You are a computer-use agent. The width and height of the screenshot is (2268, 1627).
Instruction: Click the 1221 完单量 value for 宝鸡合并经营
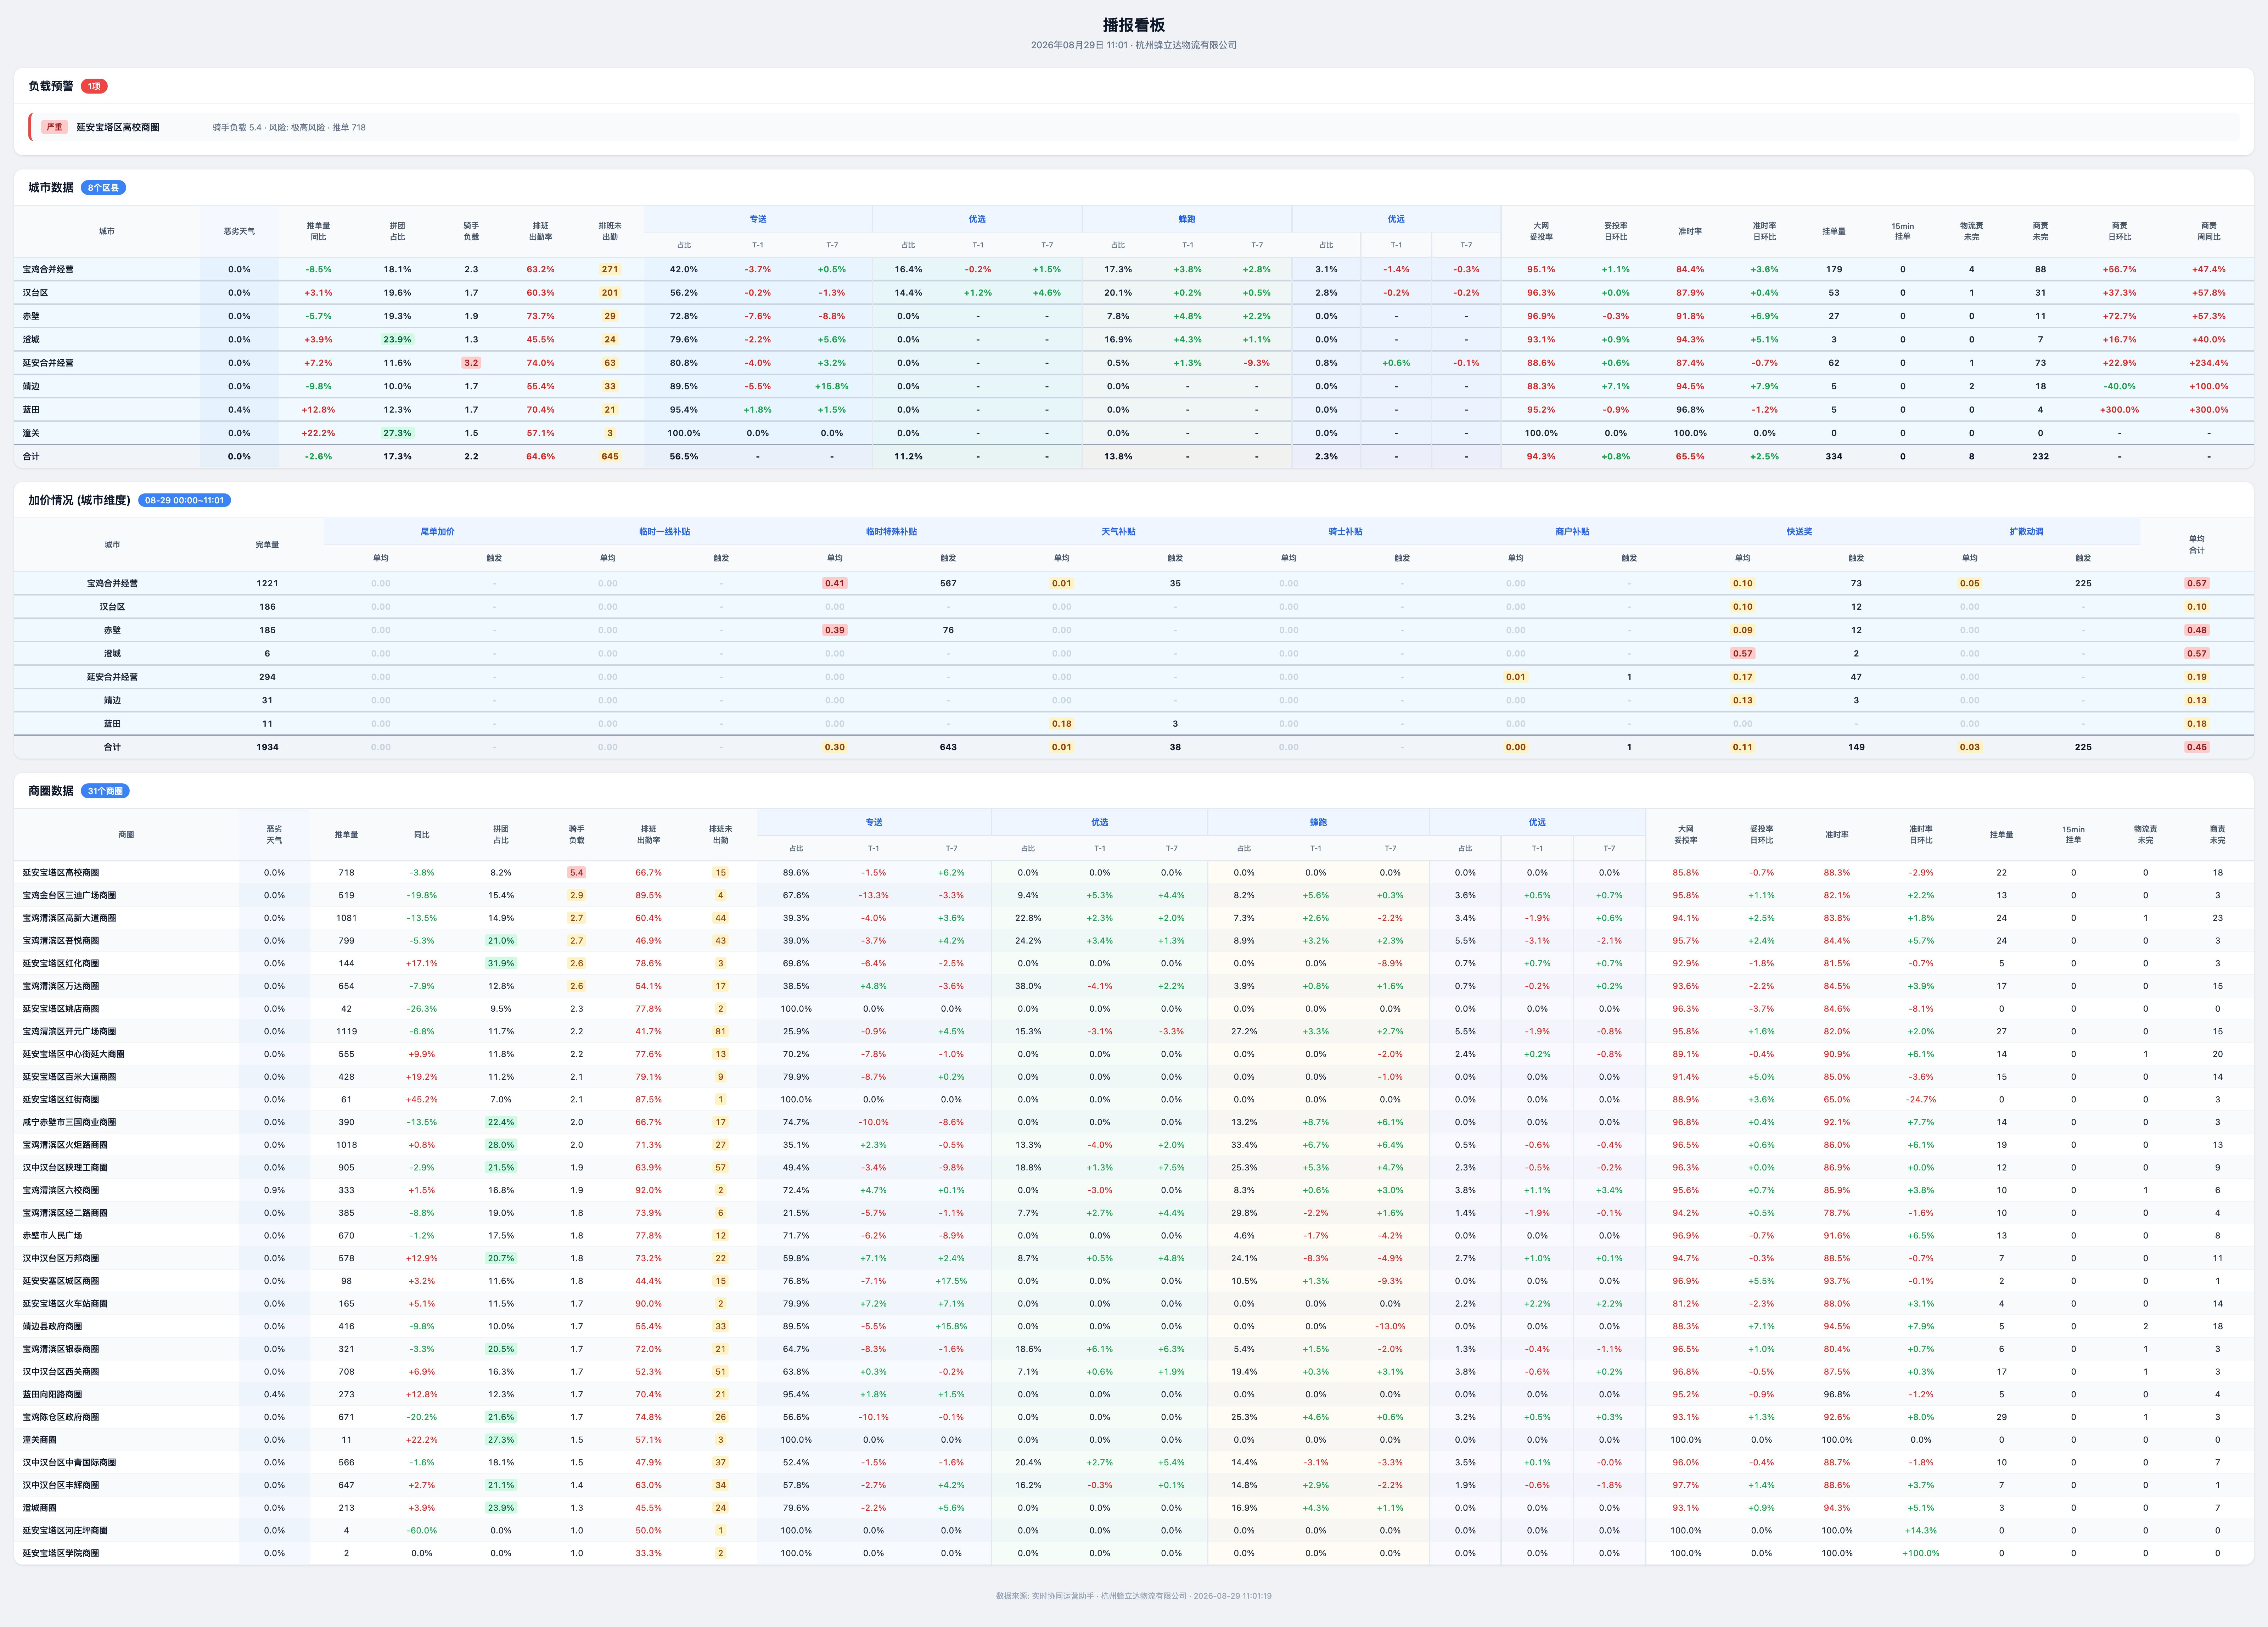click(x=267, y=583)
